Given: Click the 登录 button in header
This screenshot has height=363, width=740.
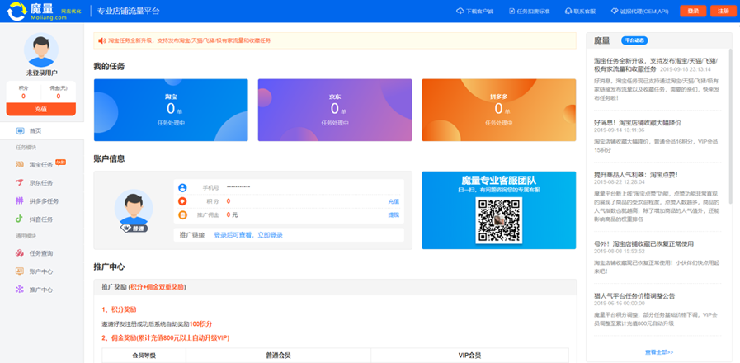Looking at the screenshot, I should click(693, 11).
